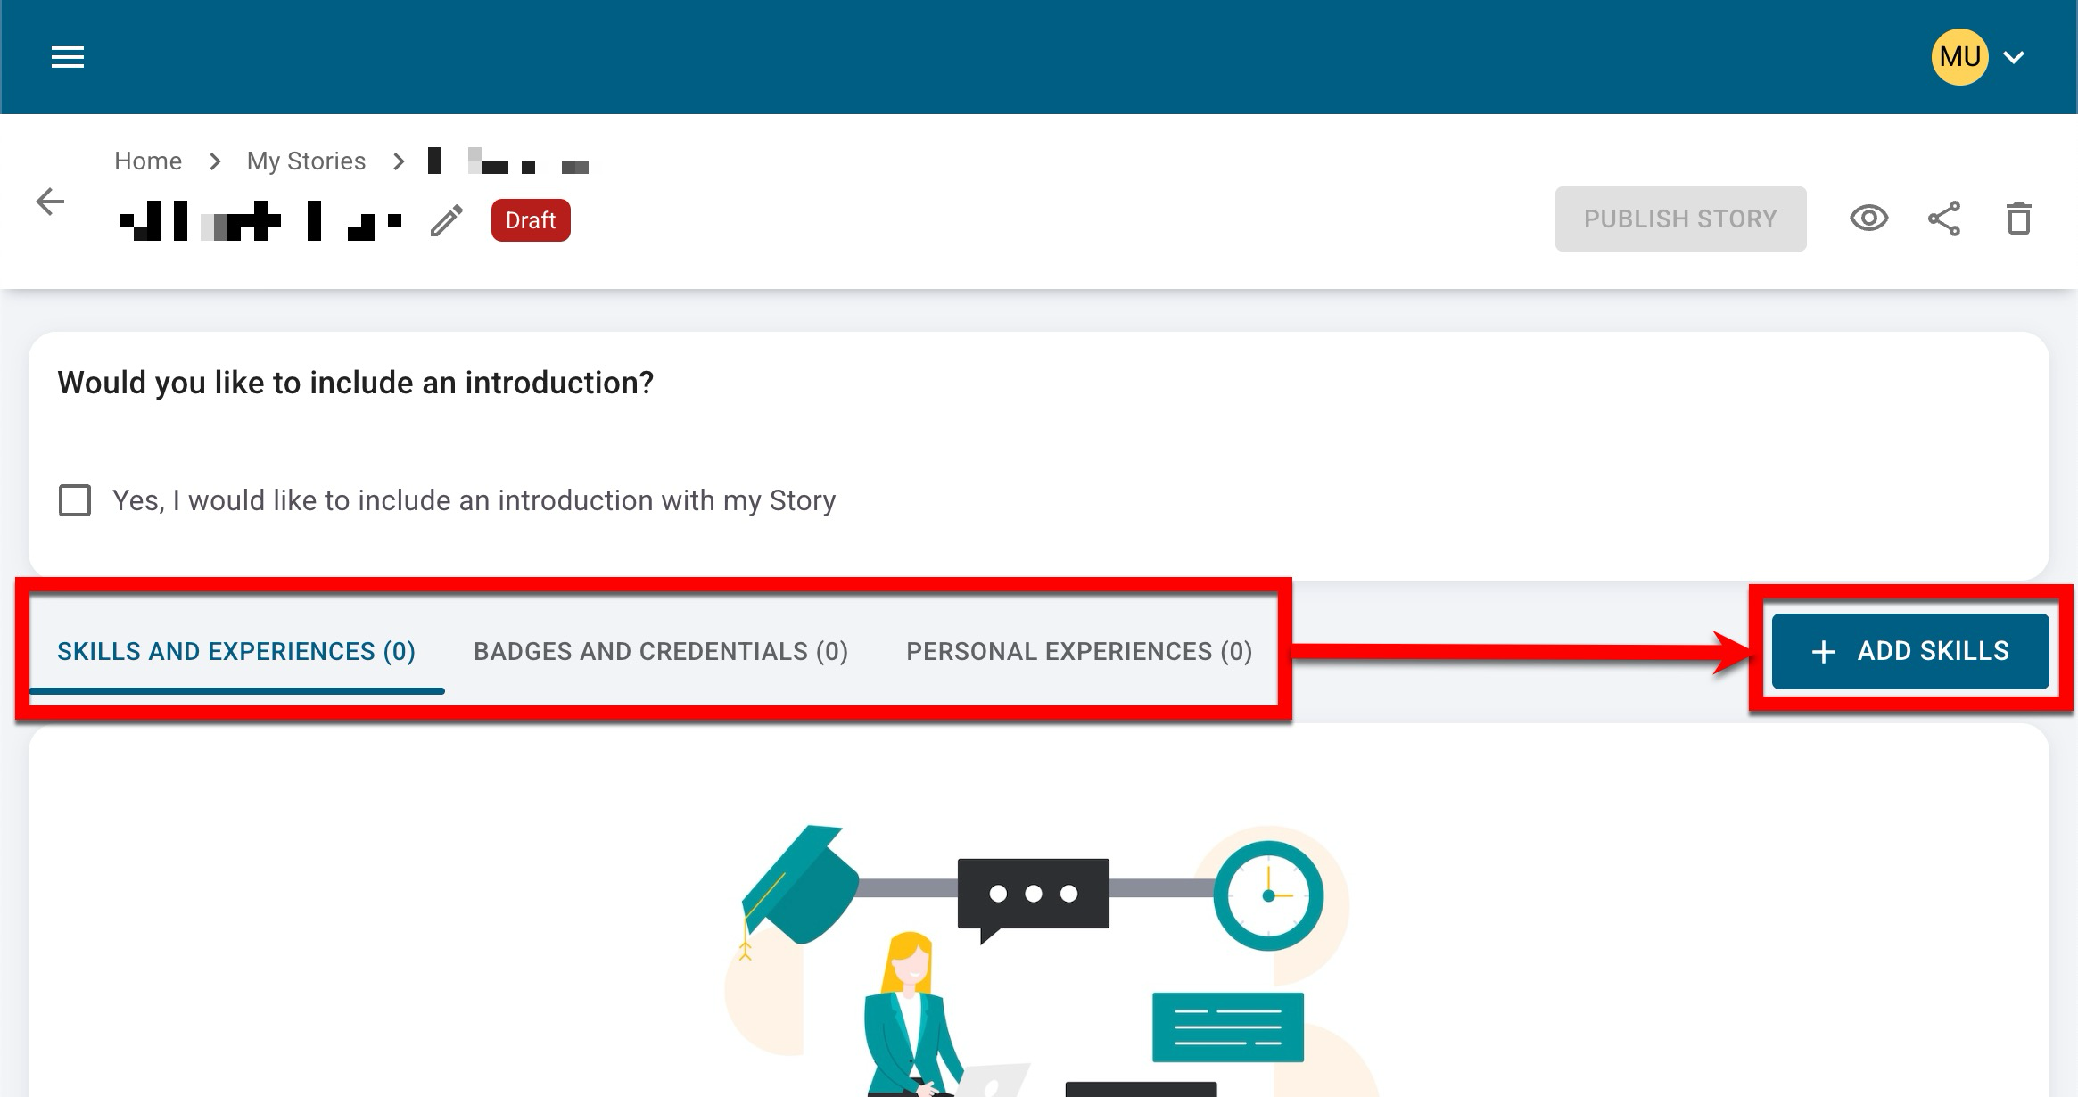2078x1097 pixels.
Task: Open My Stories breadcrumb link
Action: point(306,161)
